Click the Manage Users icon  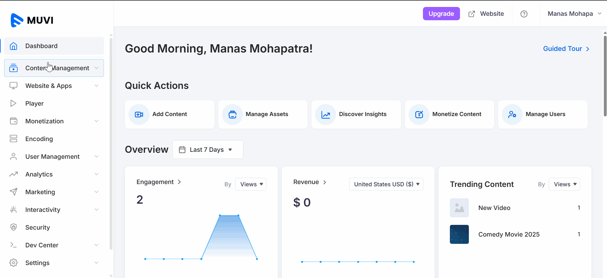512,114
